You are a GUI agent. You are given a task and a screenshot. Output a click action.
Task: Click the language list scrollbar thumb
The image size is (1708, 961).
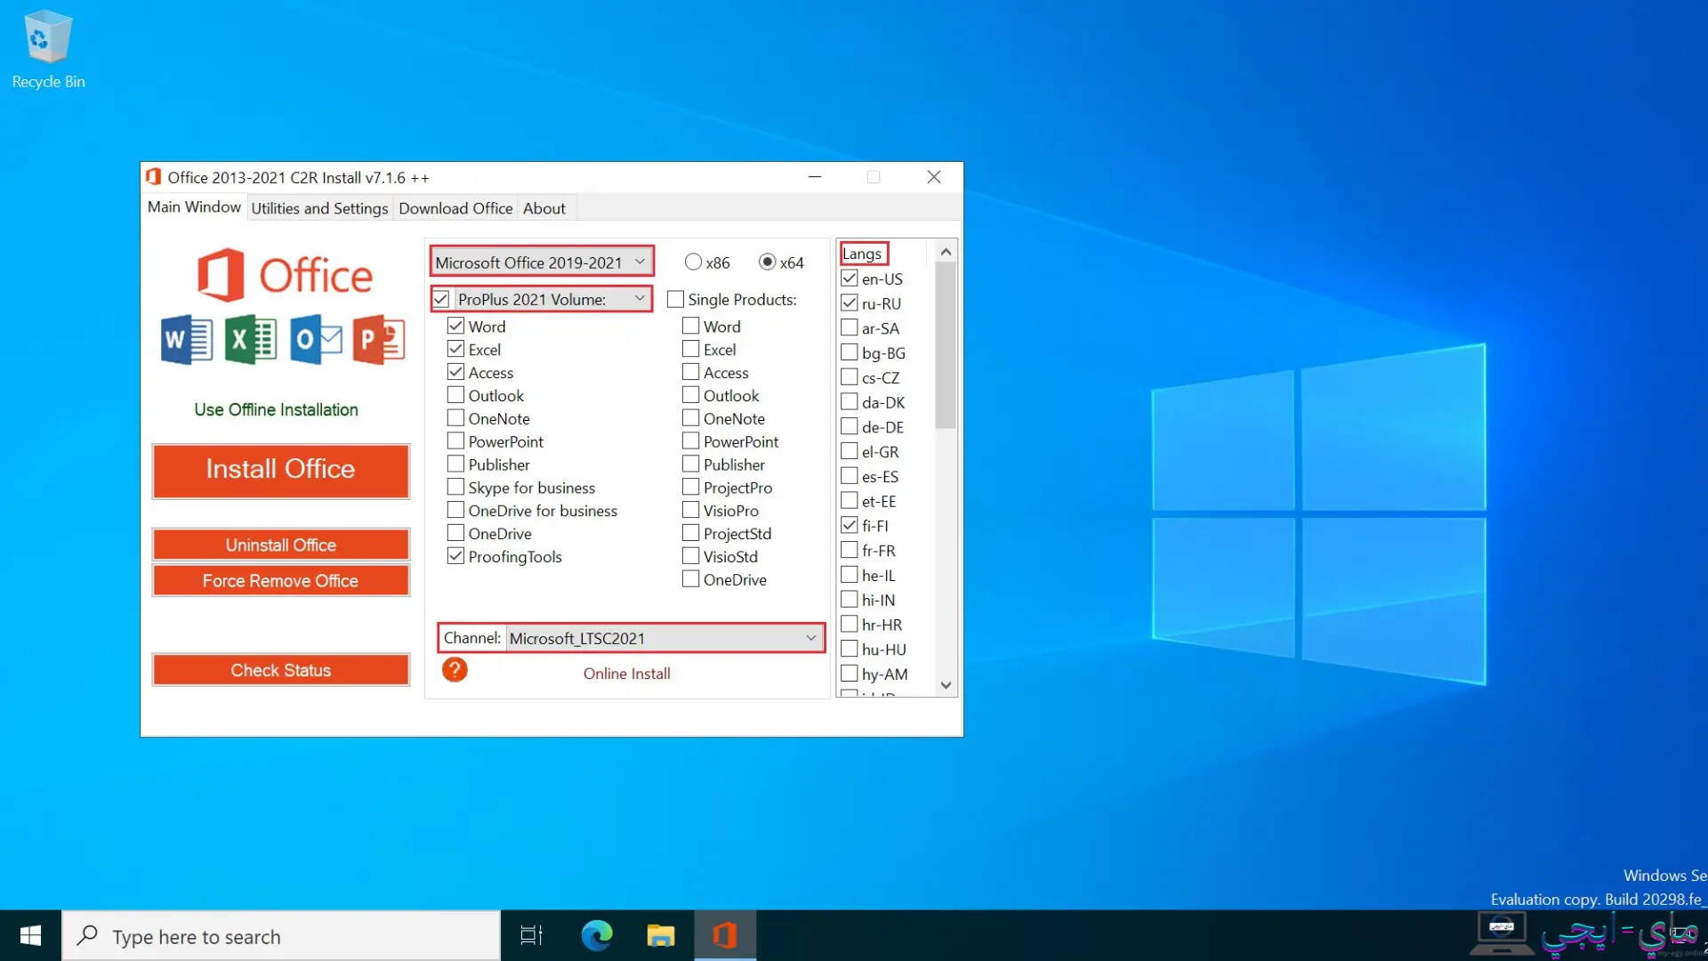click(947, 345)
